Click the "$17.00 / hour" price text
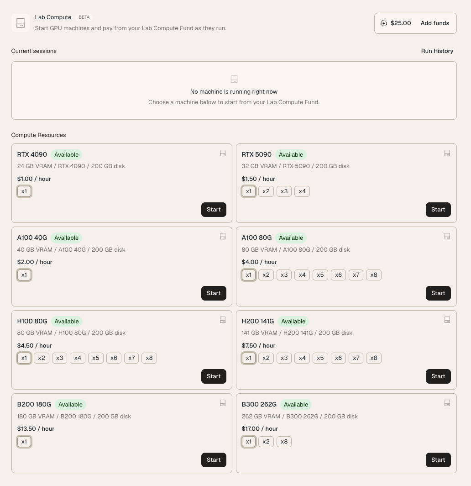471x486 pixels. pyautogui.click(x=260, y=428)
